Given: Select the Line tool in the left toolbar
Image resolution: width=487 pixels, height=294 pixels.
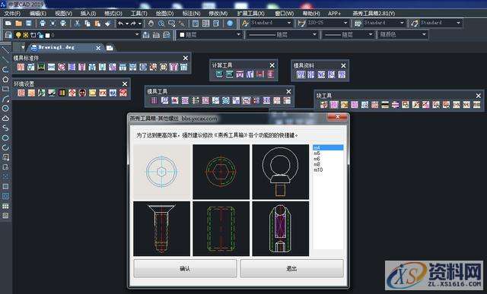Looking at the screenshot, I should (x=5, y=49).
